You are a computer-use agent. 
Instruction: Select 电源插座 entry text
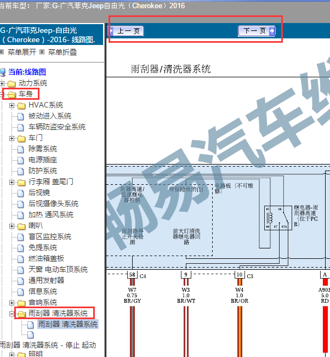click(x=43, y=160)
